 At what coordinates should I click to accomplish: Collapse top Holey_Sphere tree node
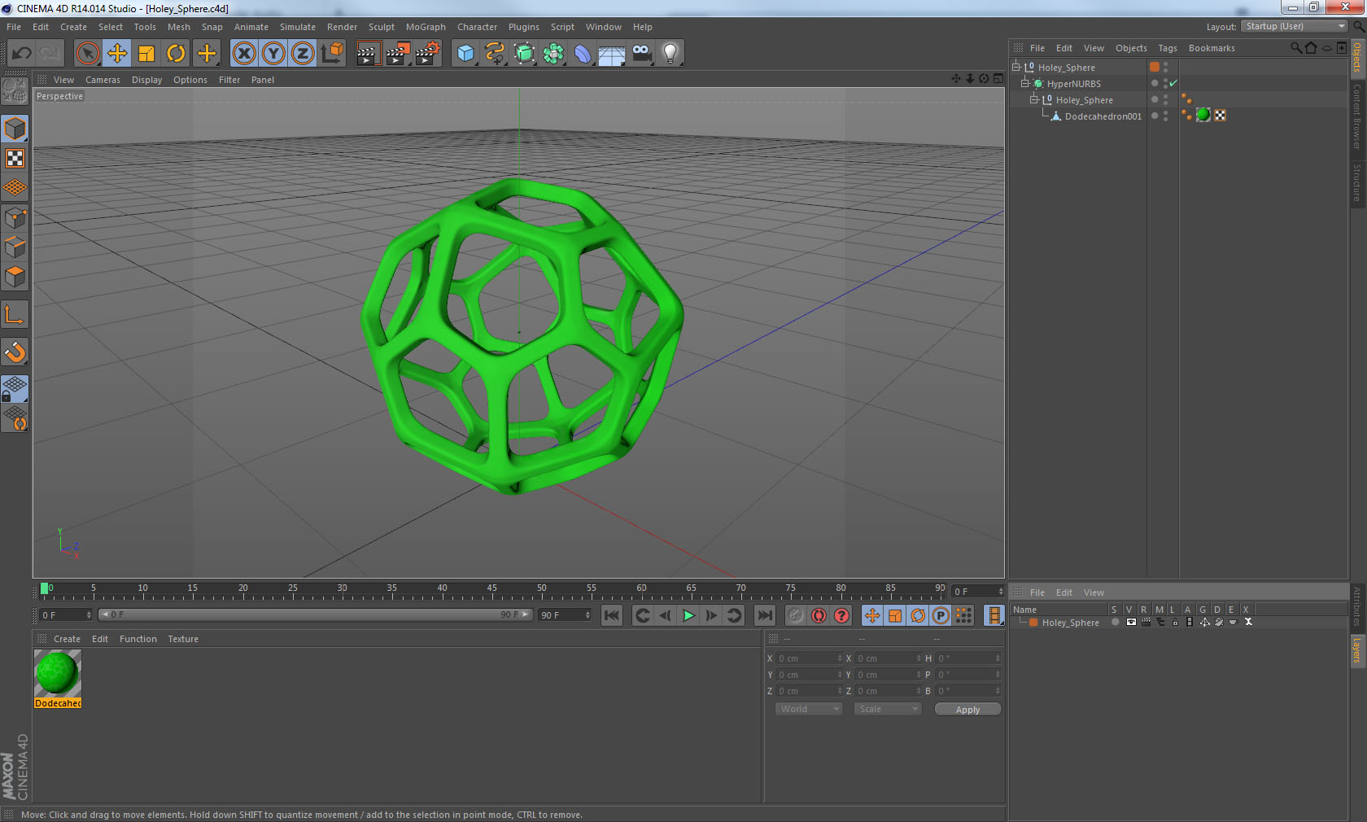(x=1015, y=67)
